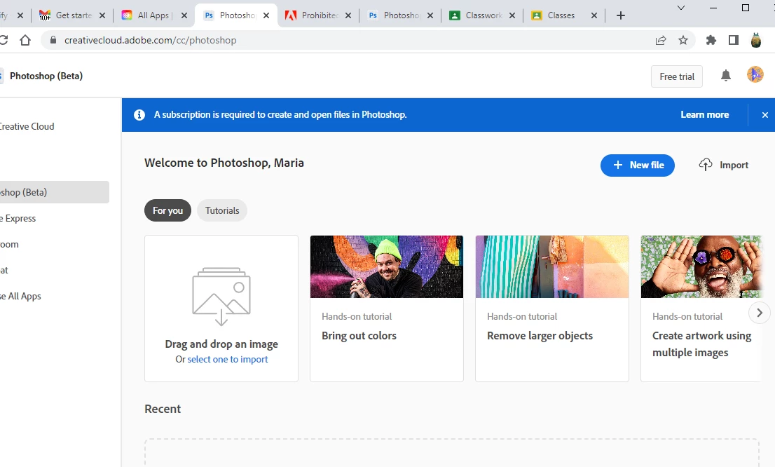
Task: Click the browser home icon
Action: [x=25, y=40]
